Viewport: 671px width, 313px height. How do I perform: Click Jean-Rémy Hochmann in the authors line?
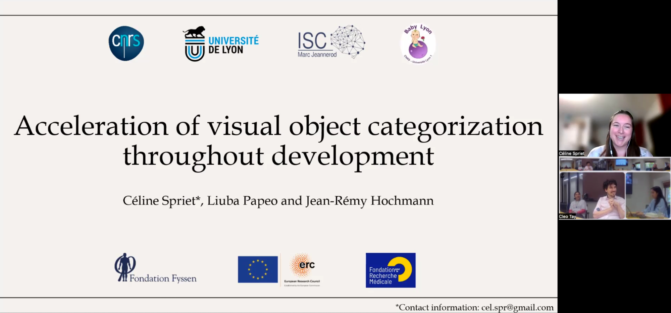coord(369,201)
